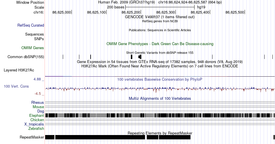Click the Elephant alignment shaded bar
The height and width of the screenshot is (144, 275).
pos(160,115)
